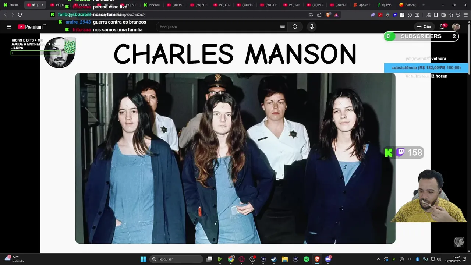The height and width of the screenshot is (265, 471).
Task: Go forward with the browser forward arrow
Action: coord(13,15)
